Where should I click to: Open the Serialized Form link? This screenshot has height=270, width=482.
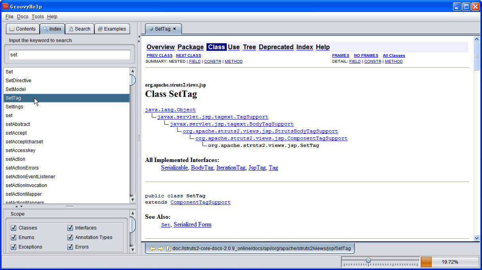pyautogui.click(x=192, y=224)
